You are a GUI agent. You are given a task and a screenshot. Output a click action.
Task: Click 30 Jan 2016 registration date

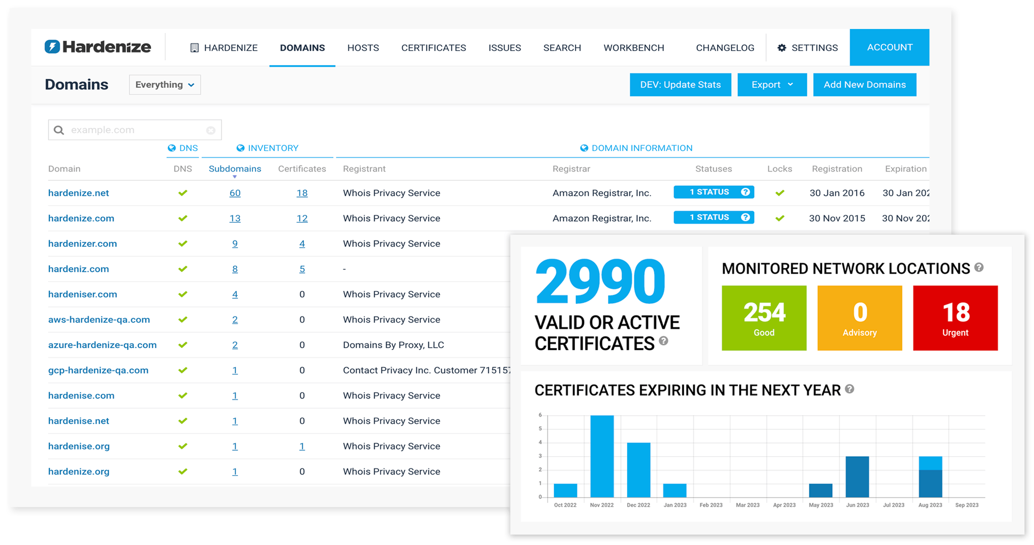tap(837, 193)
